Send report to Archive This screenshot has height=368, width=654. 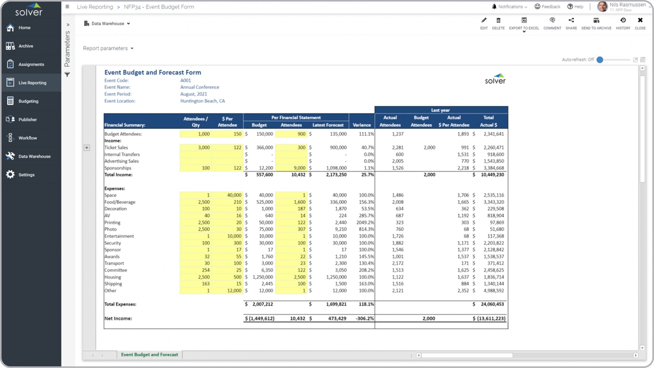coord(596,20)
